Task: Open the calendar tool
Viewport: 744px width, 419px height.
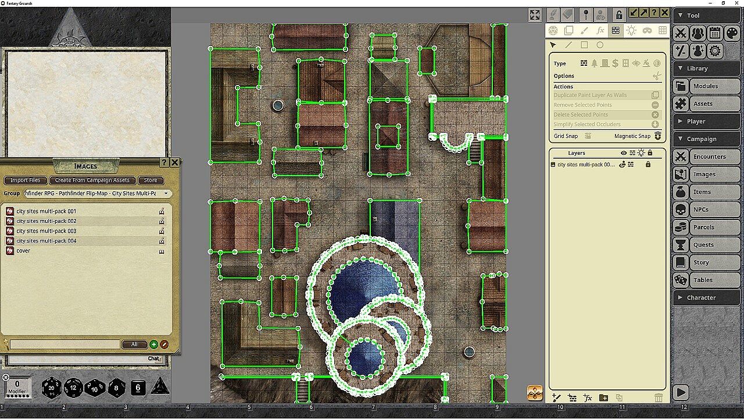Action: click(715, 33)
